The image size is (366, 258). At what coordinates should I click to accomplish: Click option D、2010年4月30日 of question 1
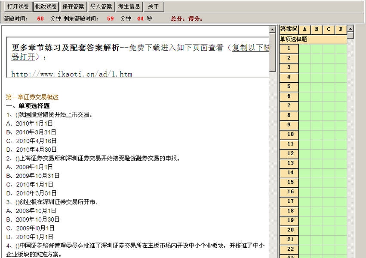pyautogui.click(x=31, y=150)
